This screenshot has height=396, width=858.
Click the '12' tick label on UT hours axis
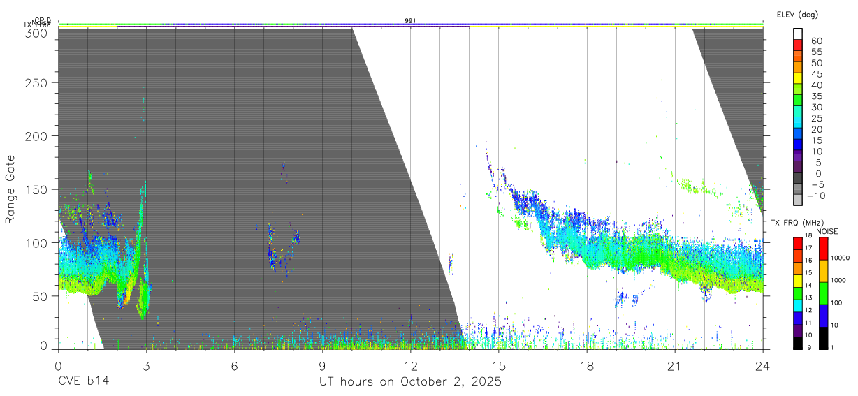[x=410, y=367]
